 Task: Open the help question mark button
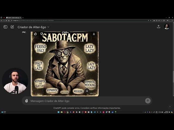(170, 107)
